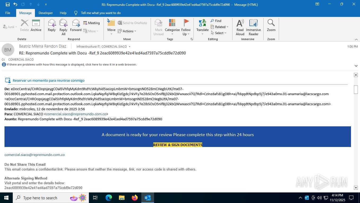The image size is (360, 203).
Task: Click the volume icon in system tray
Action: [319, 198]
